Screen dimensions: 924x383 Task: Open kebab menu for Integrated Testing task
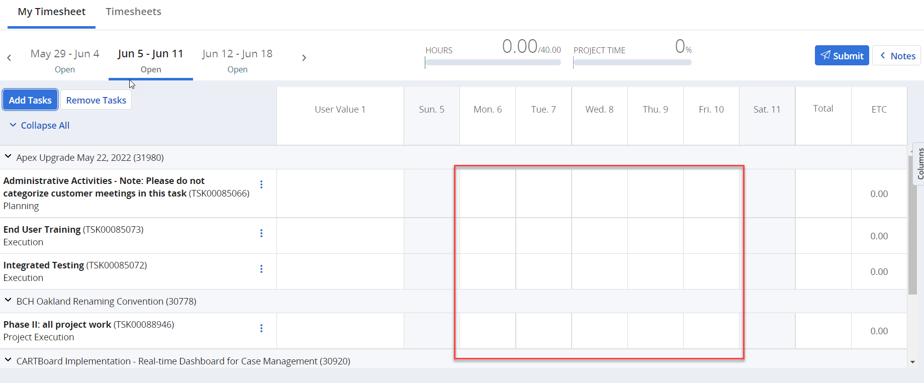click(261, 269)
